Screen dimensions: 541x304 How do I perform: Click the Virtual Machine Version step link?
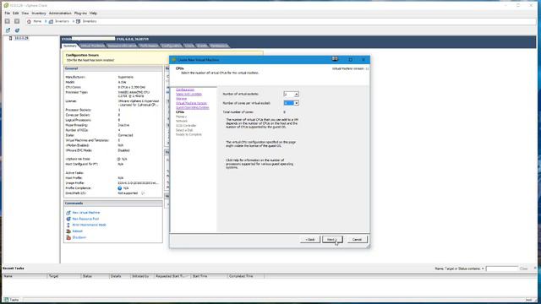point(192,103)
